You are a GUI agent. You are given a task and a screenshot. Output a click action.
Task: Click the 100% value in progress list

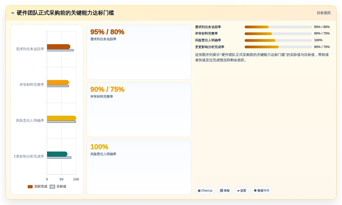tap(318, 40)
